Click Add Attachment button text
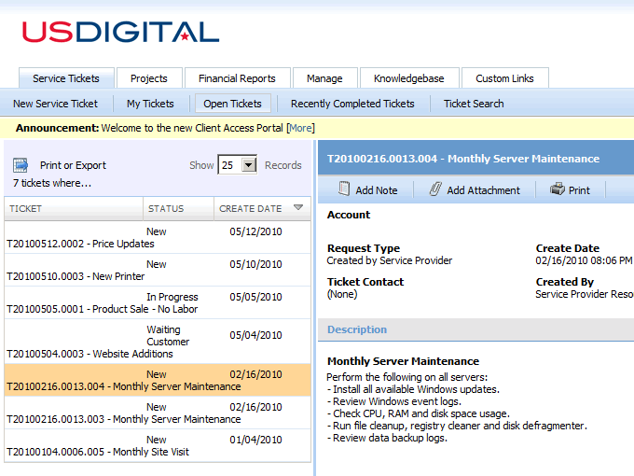The height and width of the screenshot is (476, 634). tap(484, 190)
